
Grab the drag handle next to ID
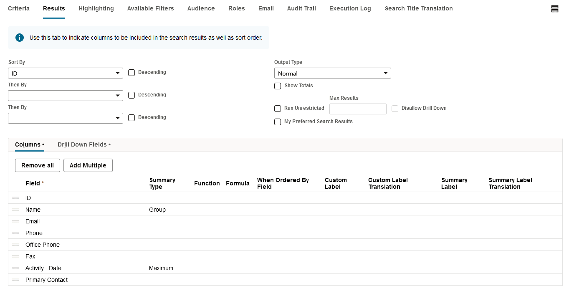[x=15, y=198]
